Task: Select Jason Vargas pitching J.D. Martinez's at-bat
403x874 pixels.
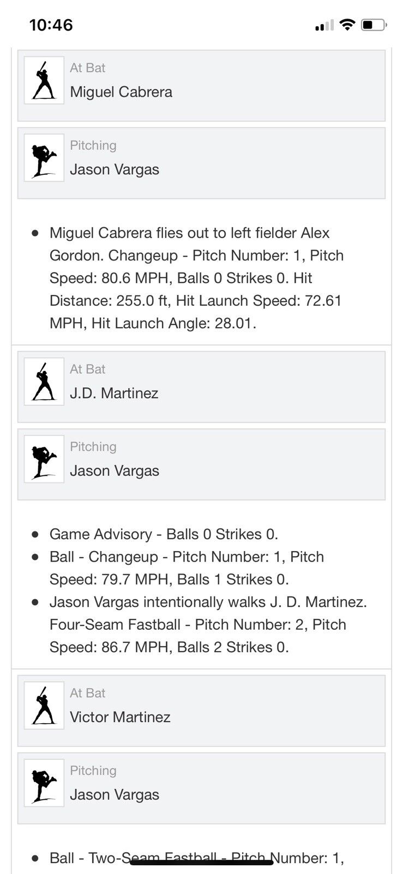Action: 115,471
